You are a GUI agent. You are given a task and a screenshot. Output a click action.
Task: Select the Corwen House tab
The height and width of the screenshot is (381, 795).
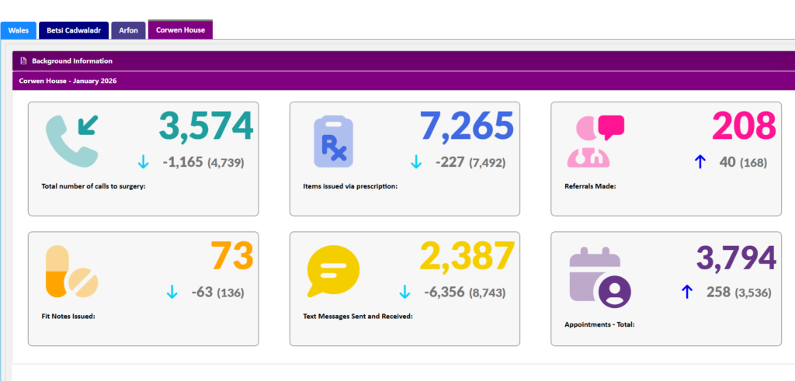click(x=180, y=29)
